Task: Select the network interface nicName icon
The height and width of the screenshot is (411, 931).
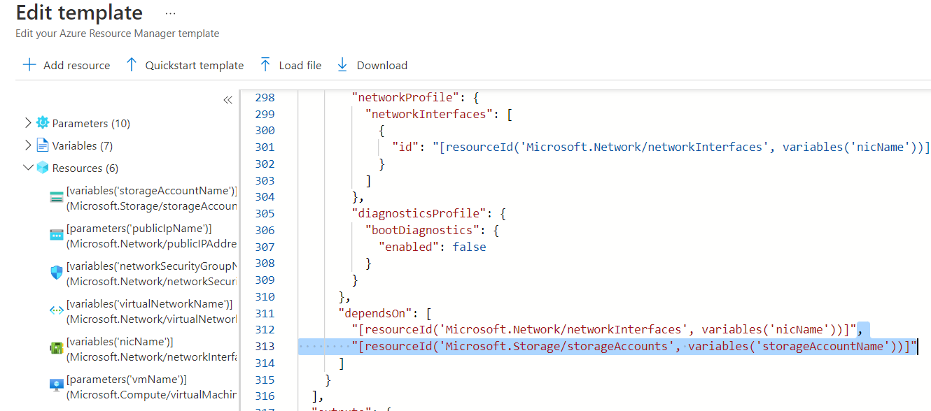Action: pos(57,348)
